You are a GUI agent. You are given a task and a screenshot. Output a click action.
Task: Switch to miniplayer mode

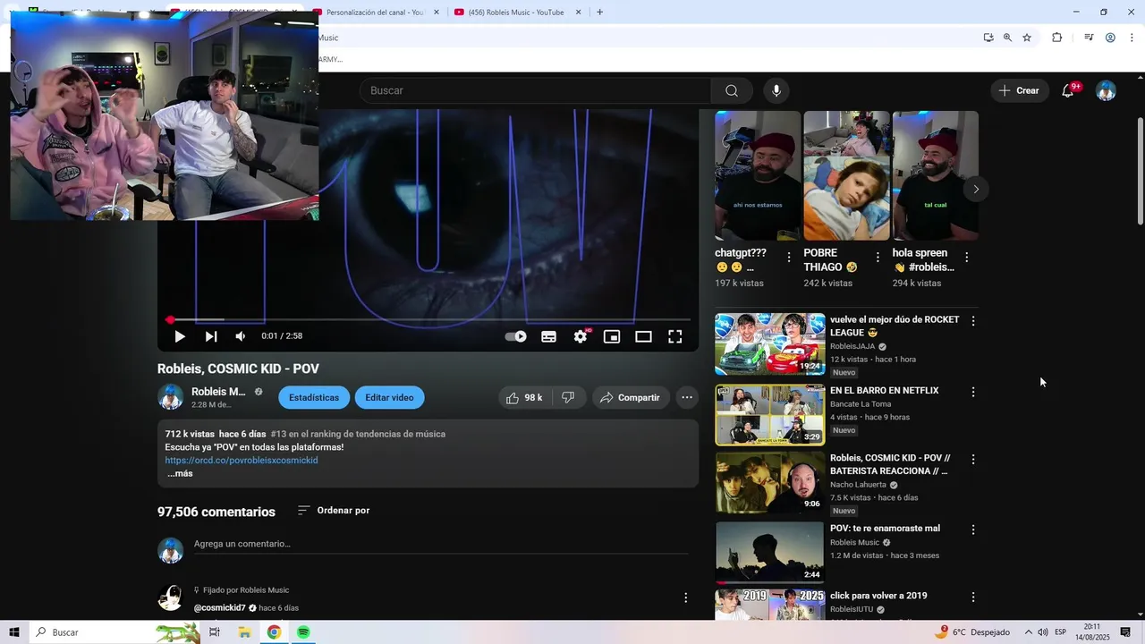click(x=612, y=336)
